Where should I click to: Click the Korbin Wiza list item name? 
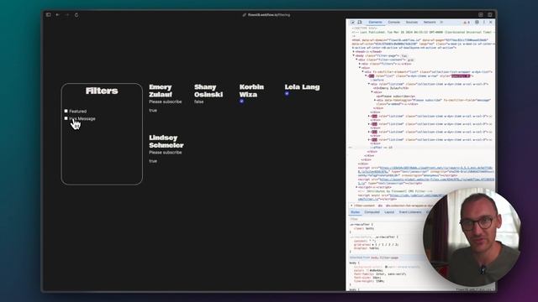251,91
